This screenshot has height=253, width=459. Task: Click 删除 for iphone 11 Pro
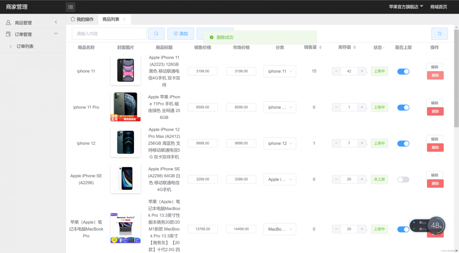pyautogui.click(x=435, y=111)
